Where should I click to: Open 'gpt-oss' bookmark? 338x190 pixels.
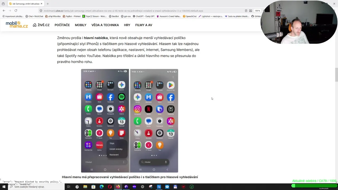(126, 16)
